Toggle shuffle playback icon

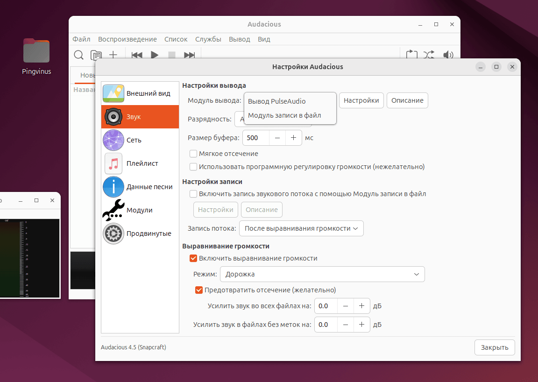pos(429,55)
